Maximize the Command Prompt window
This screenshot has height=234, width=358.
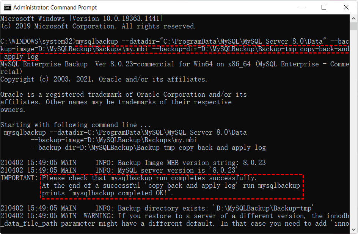coord(323,7)
